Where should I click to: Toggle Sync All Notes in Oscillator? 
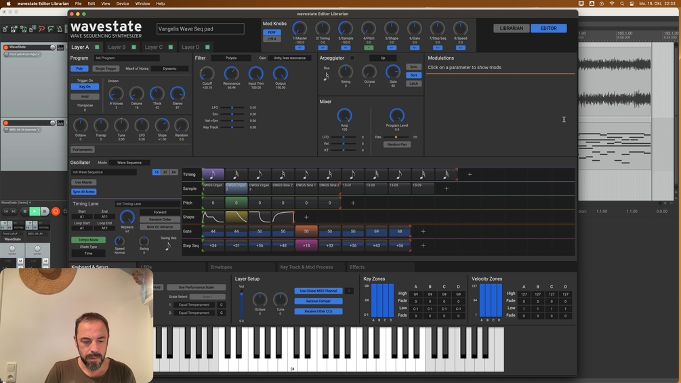click(x=84, y=192)
